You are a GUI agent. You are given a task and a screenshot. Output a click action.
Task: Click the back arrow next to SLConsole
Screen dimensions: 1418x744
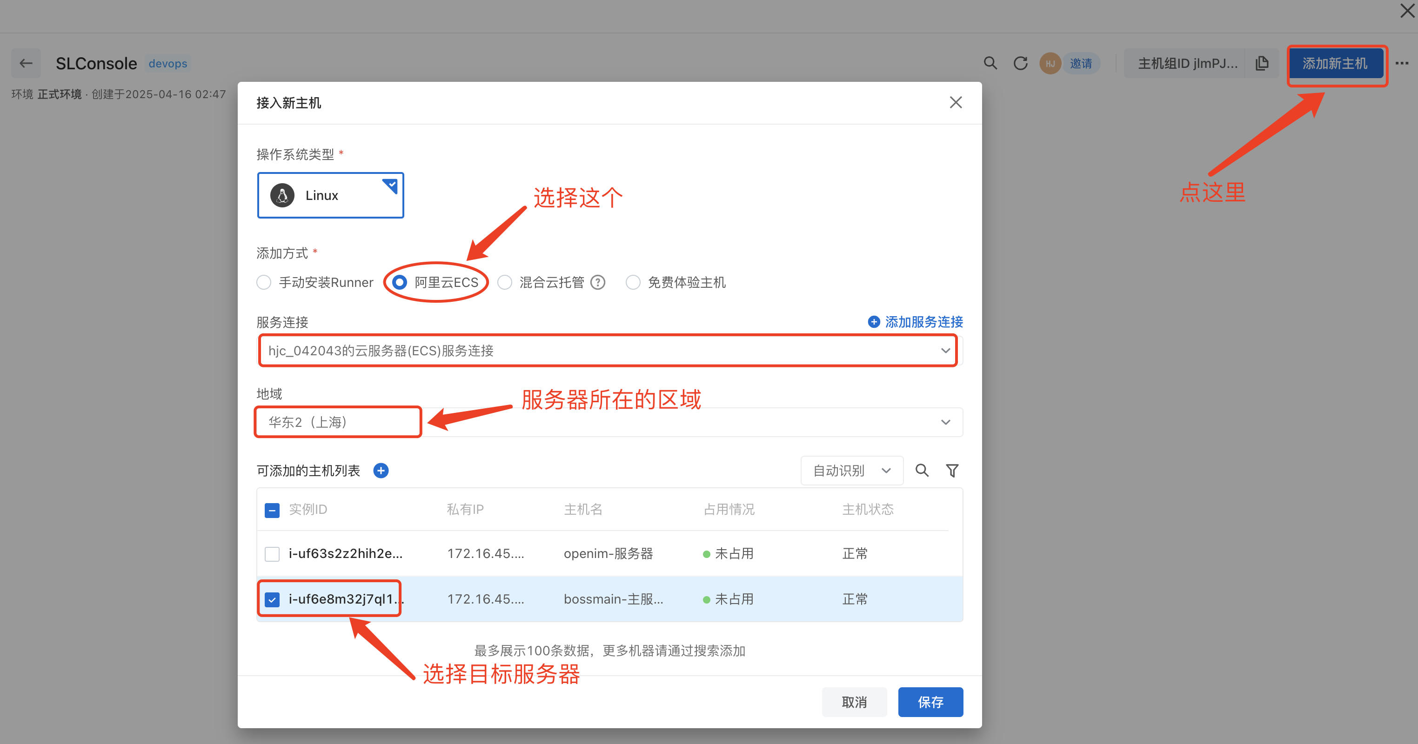click(26, 63)
